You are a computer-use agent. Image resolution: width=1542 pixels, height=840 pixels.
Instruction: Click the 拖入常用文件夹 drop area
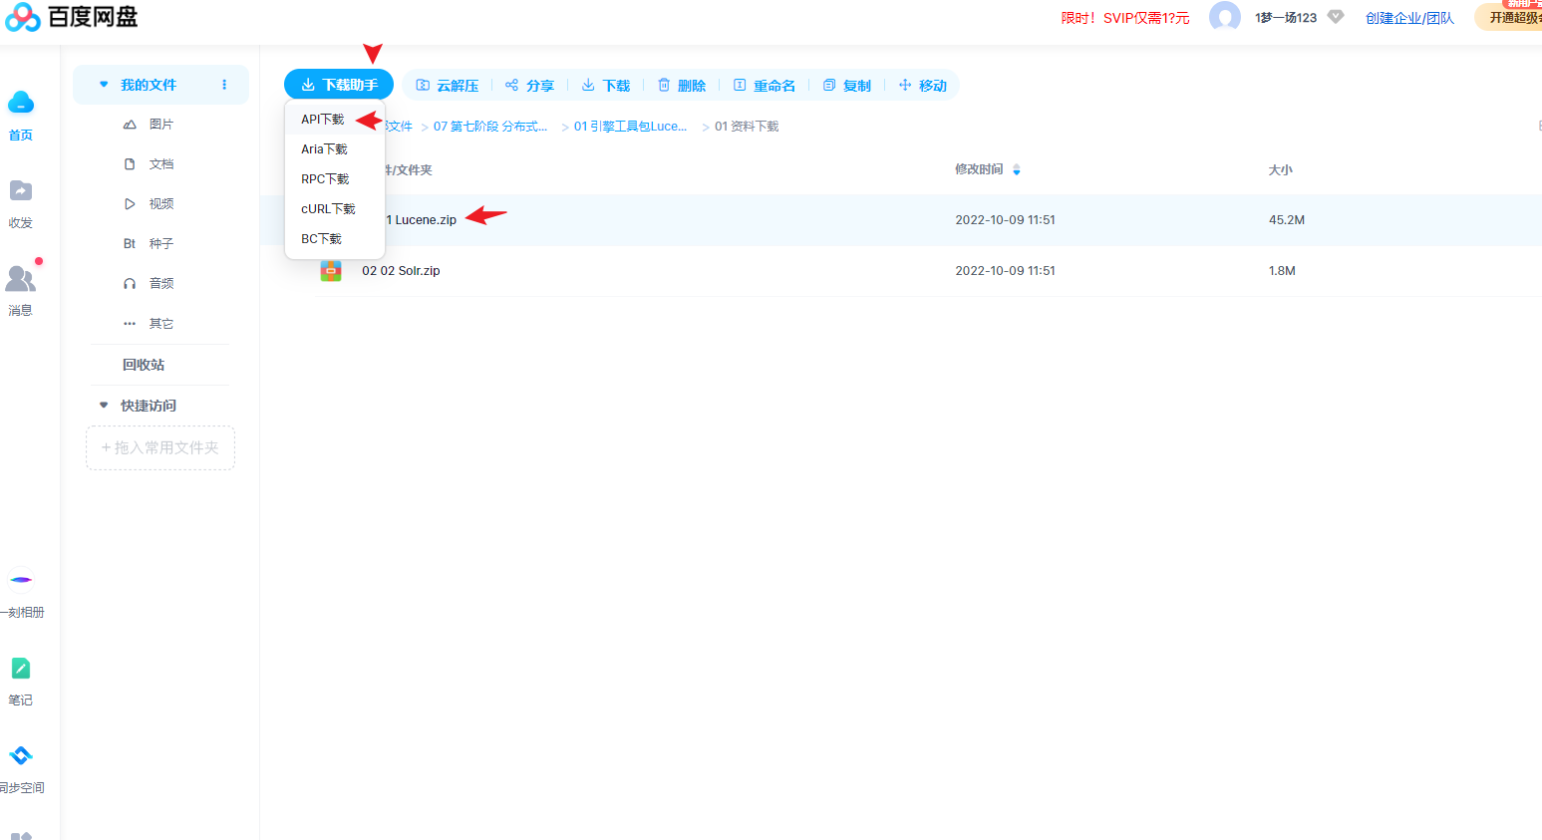click(x=160, y=448)
